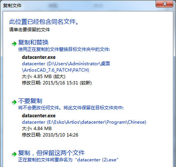Choose the 不要复制 option title
176x167 pixels.
[30, 101]
